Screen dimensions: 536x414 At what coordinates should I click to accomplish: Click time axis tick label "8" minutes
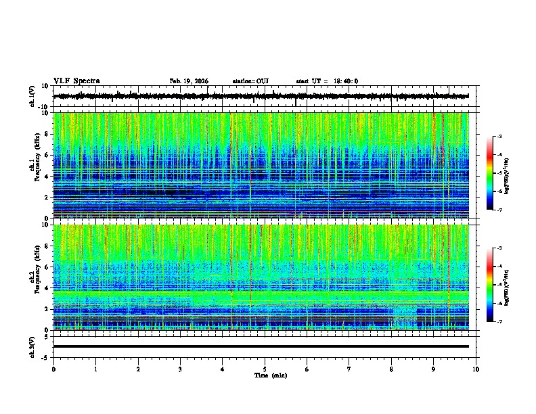point(391,369)
